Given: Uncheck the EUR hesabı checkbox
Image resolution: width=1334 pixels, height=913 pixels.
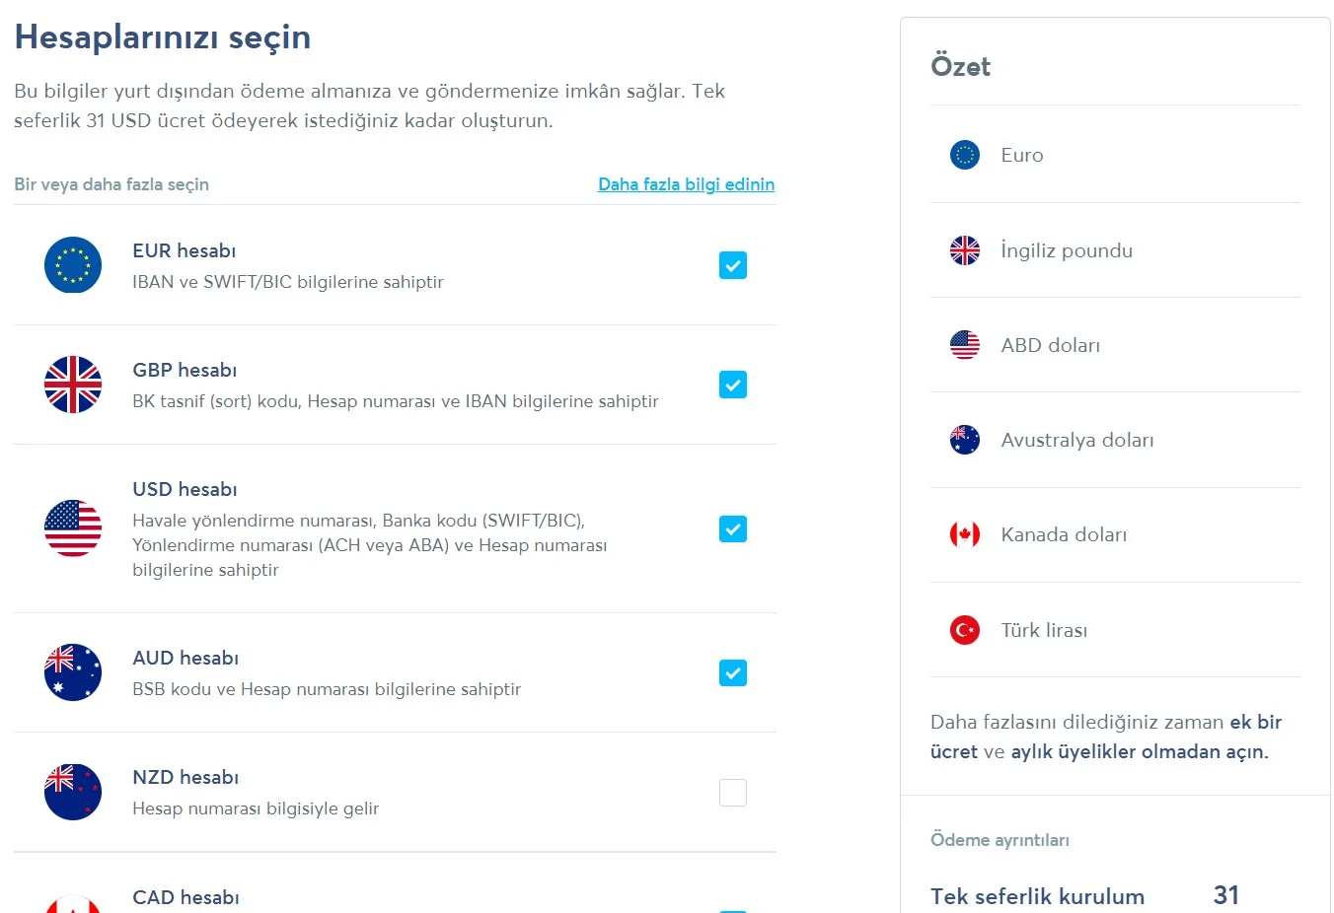Looking at the screenshot, I should [x=732, y=265].
